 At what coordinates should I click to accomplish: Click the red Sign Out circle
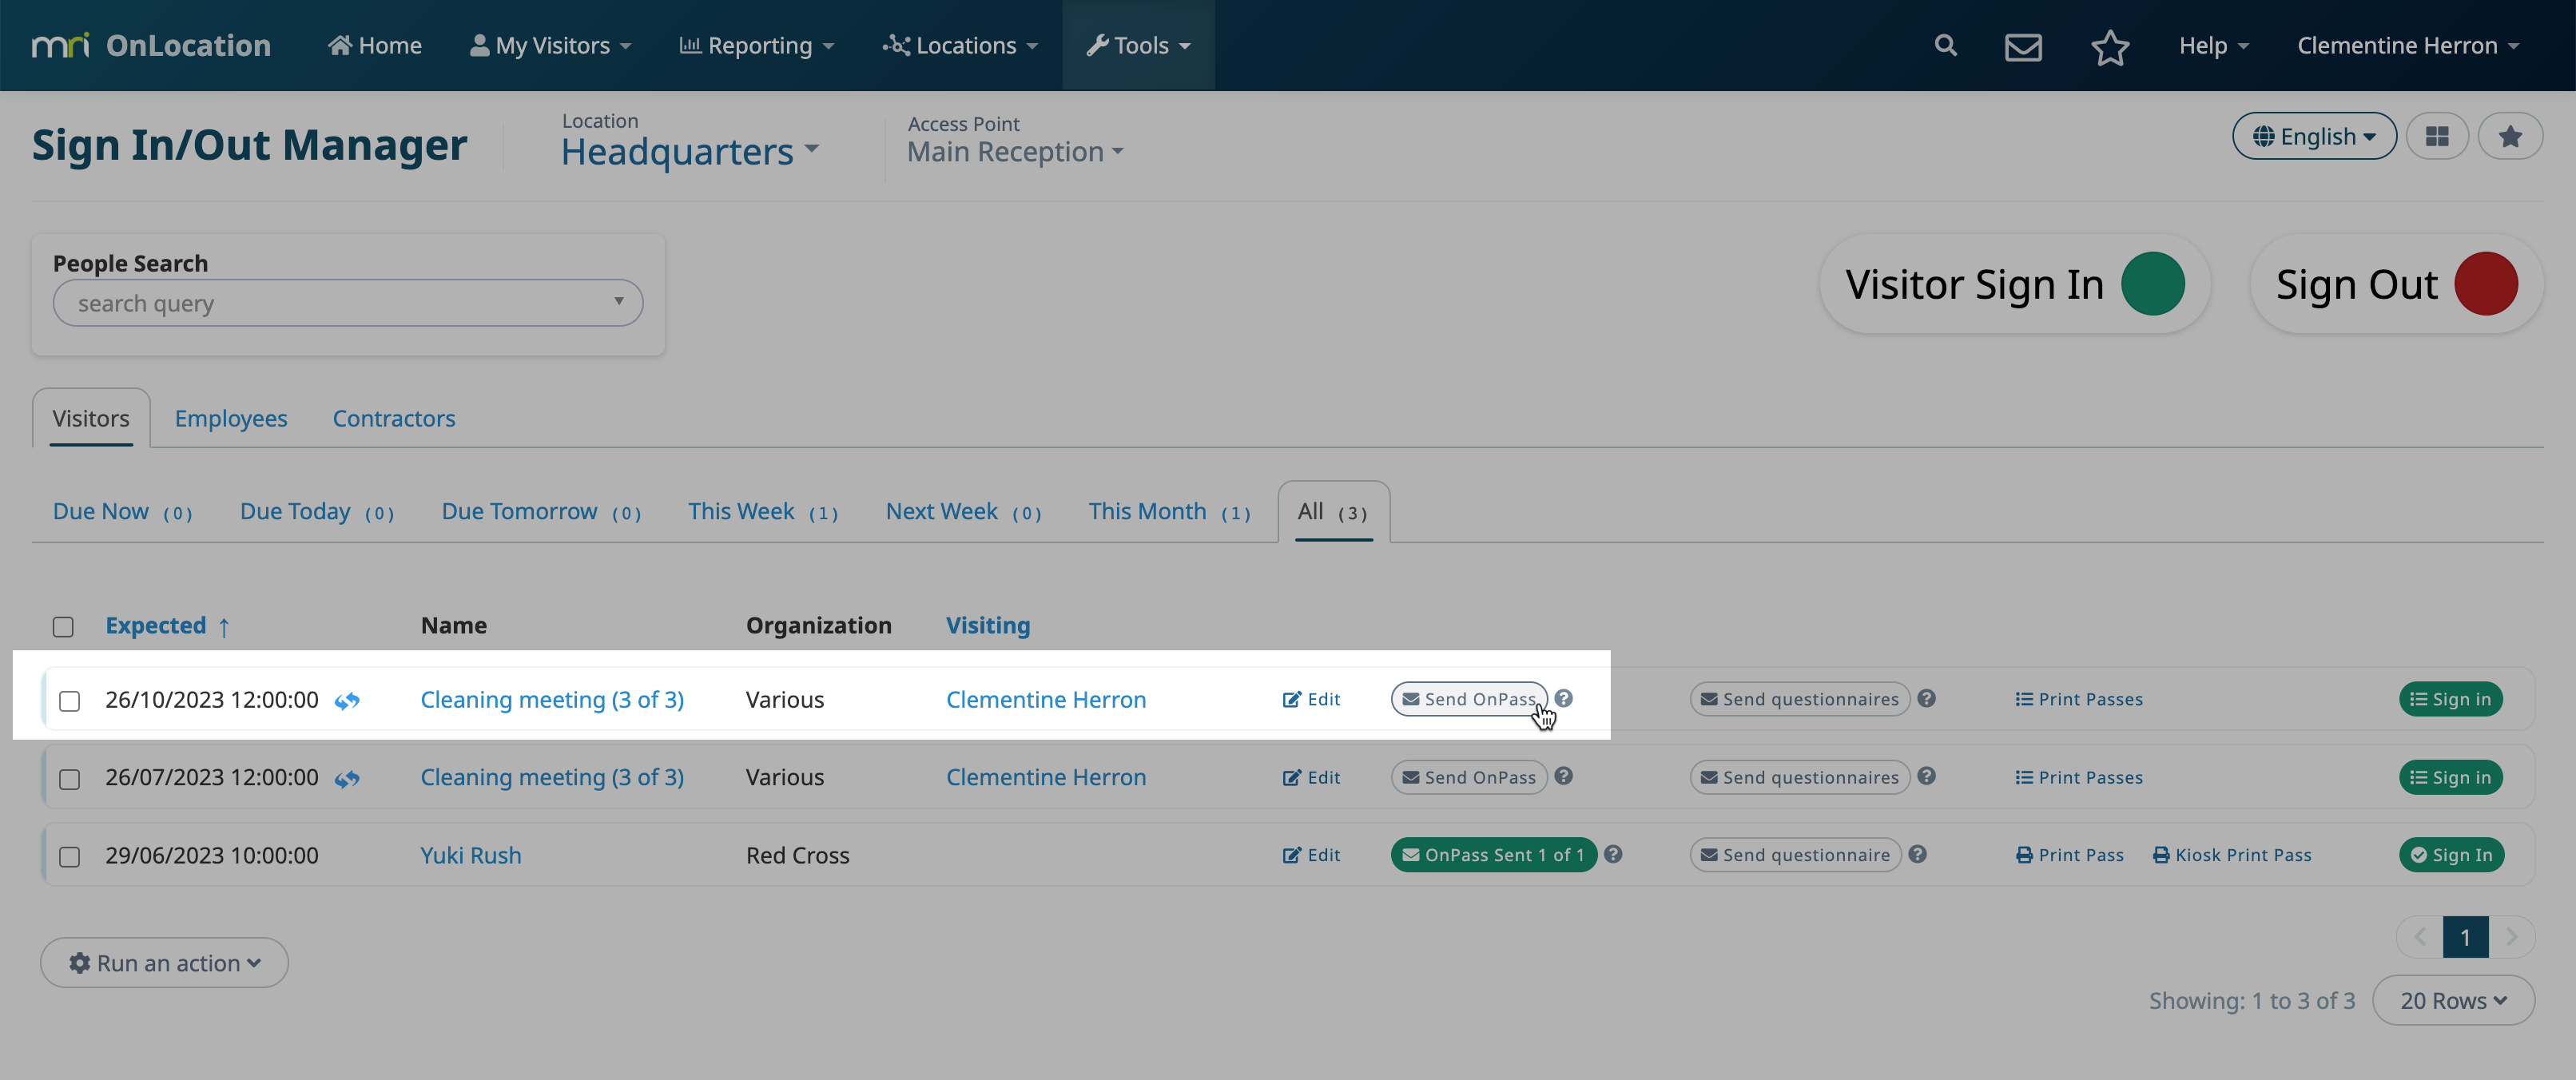(x=2485, y=284)
